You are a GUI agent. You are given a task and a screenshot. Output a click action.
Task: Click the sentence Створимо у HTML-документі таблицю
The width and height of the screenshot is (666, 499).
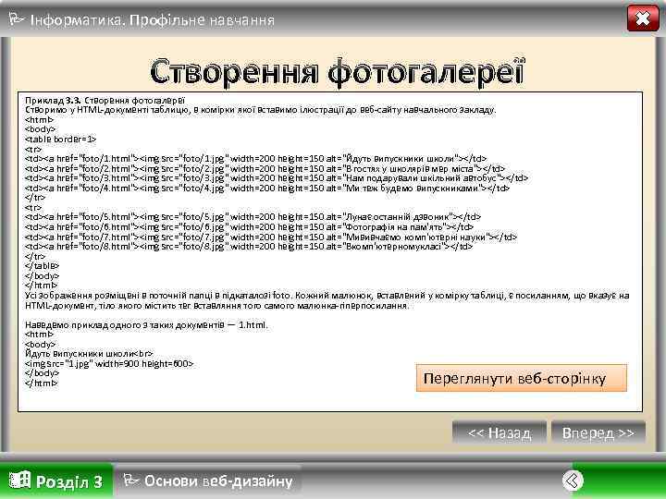(x=260, y=110)
